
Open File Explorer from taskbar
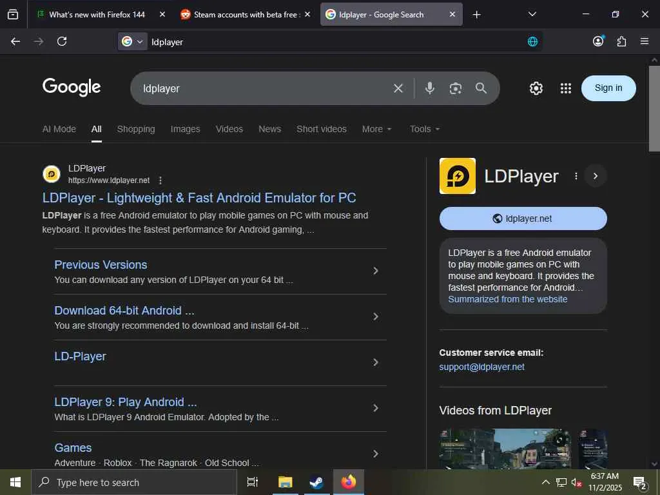pos(285,482)
